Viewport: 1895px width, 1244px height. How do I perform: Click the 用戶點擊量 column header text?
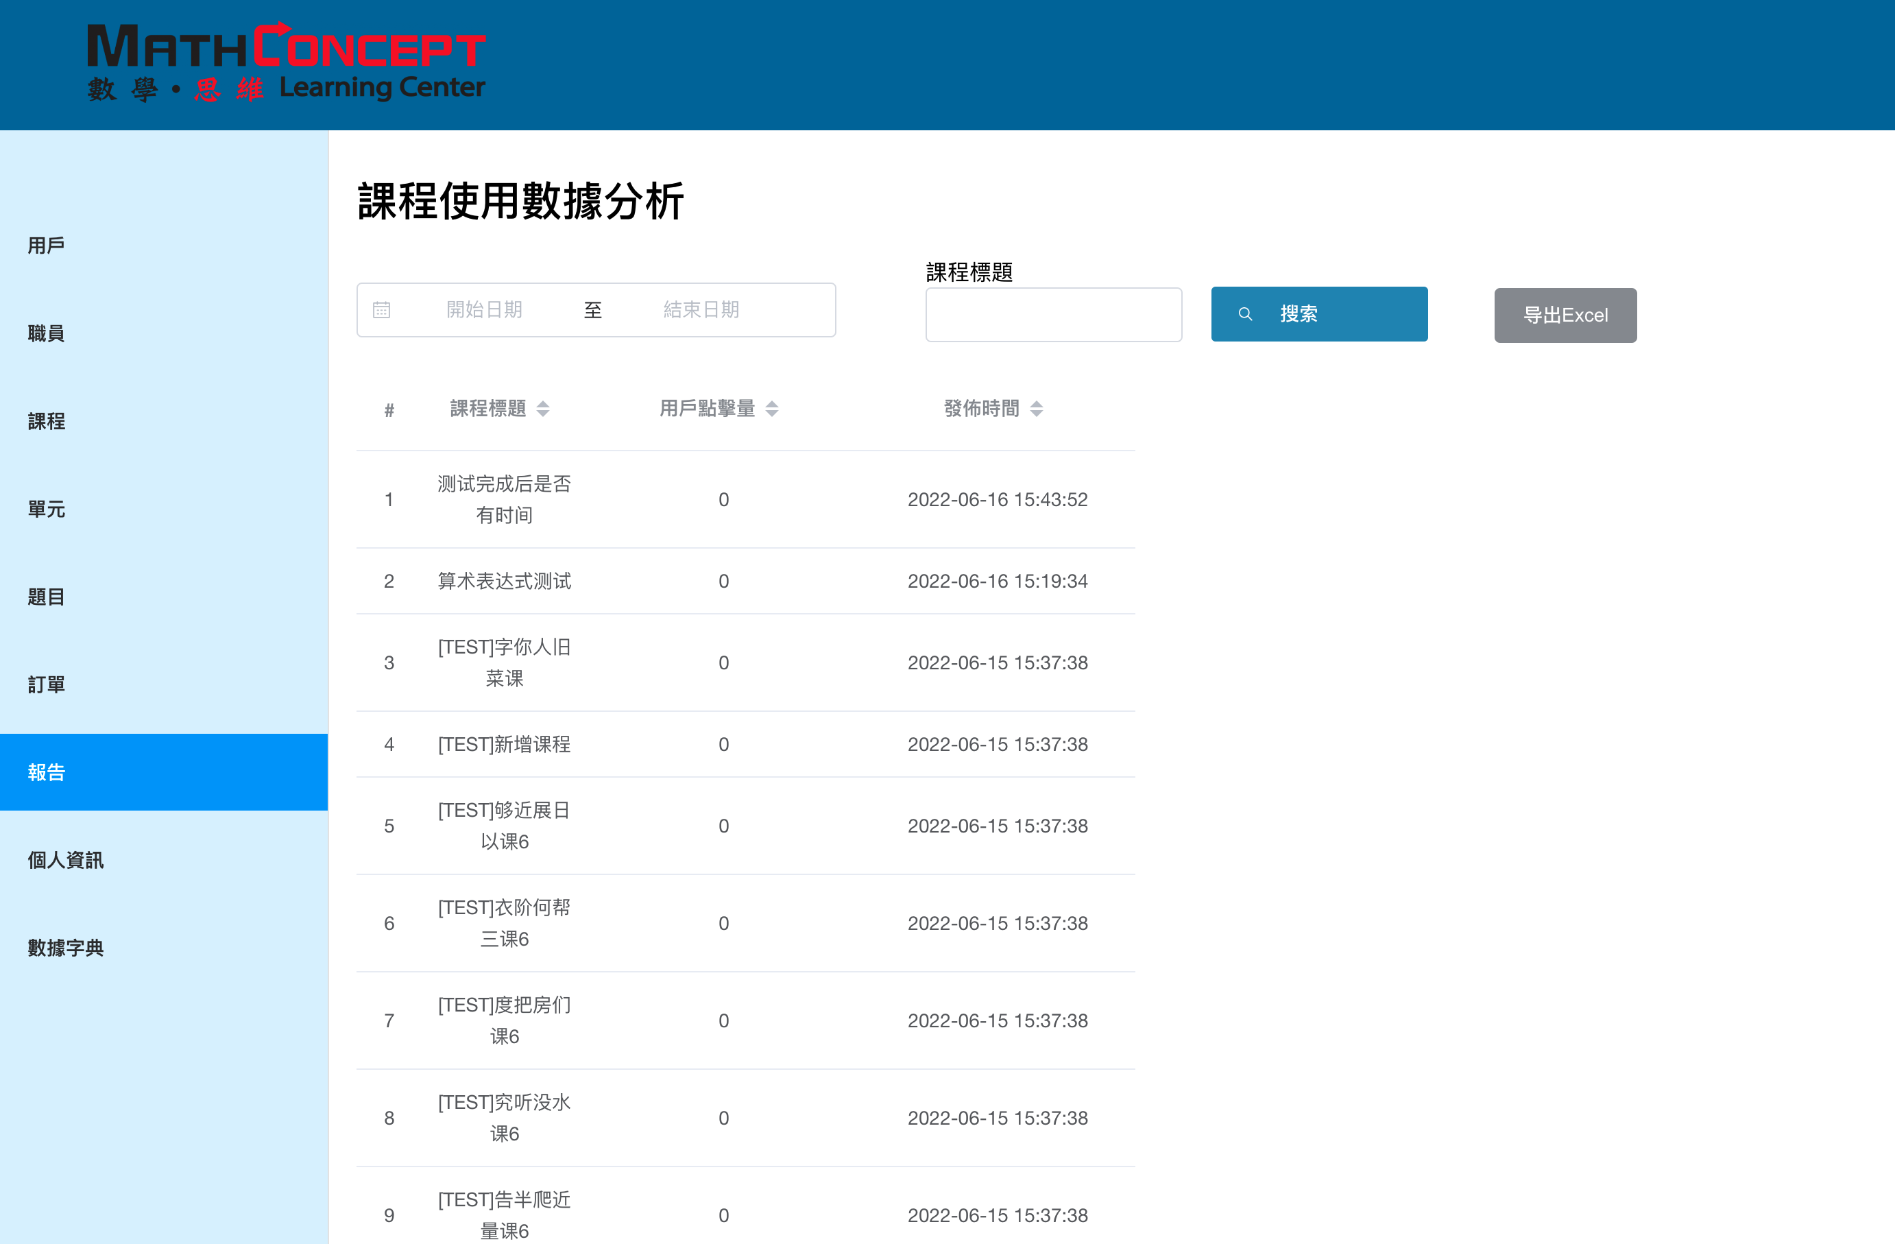click(707, 409)
